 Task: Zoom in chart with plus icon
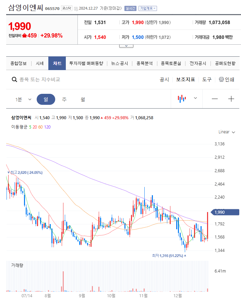231,99
